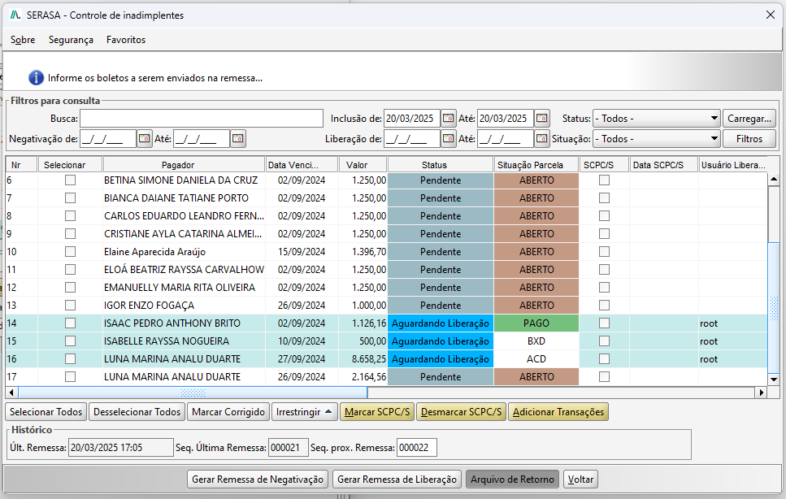Focus the Busca search field
The height and width of the screenshot is (499, 786).
point(202,119)
